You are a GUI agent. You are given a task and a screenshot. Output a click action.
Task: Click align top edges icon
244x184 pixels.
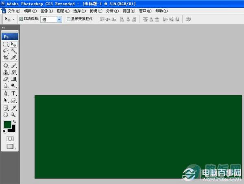pyautogui.click(x=102, y=19)
